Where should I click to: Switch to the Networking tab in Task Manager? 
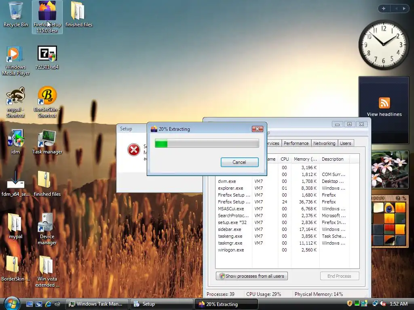point(324,143)
